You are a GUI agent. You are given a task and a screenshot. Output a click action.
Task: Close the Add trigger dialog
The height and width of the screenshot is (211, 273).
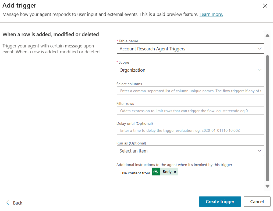click(265, 5)
